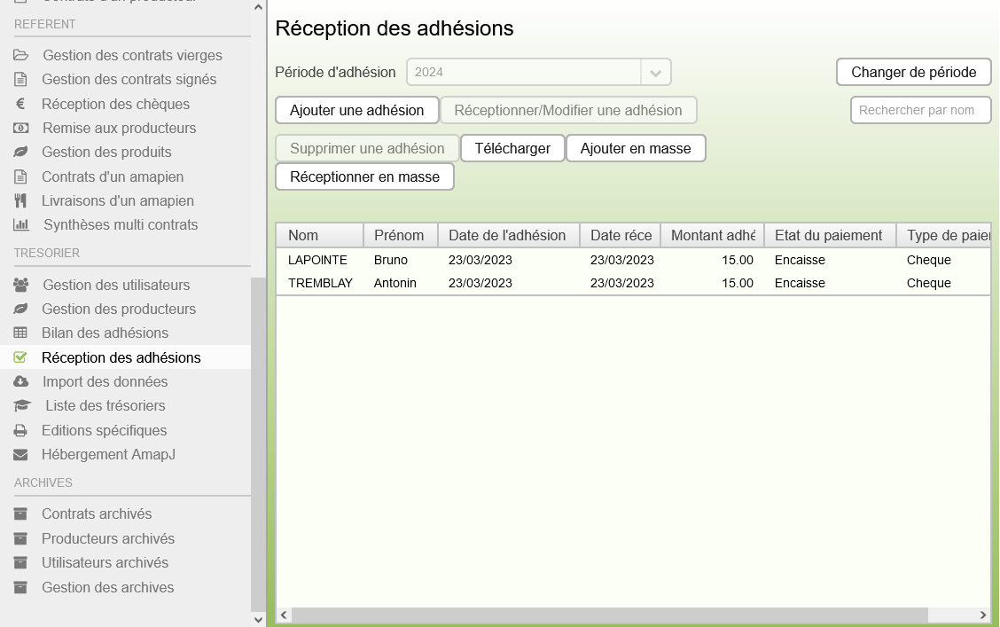This screenshot has width=1000, height=627.
Task: Sort by Montant adhé column header
Action: [713, 235]
